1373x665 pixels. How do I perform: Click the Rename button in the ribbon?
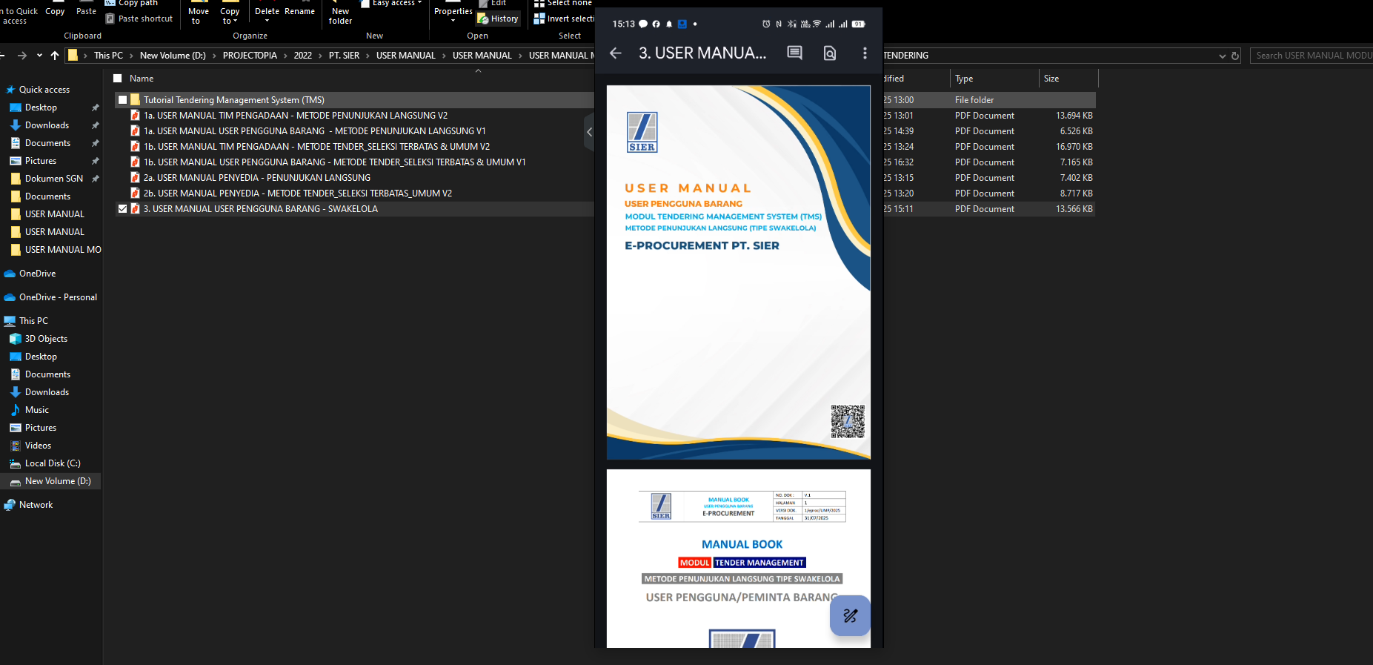point(299,11)
